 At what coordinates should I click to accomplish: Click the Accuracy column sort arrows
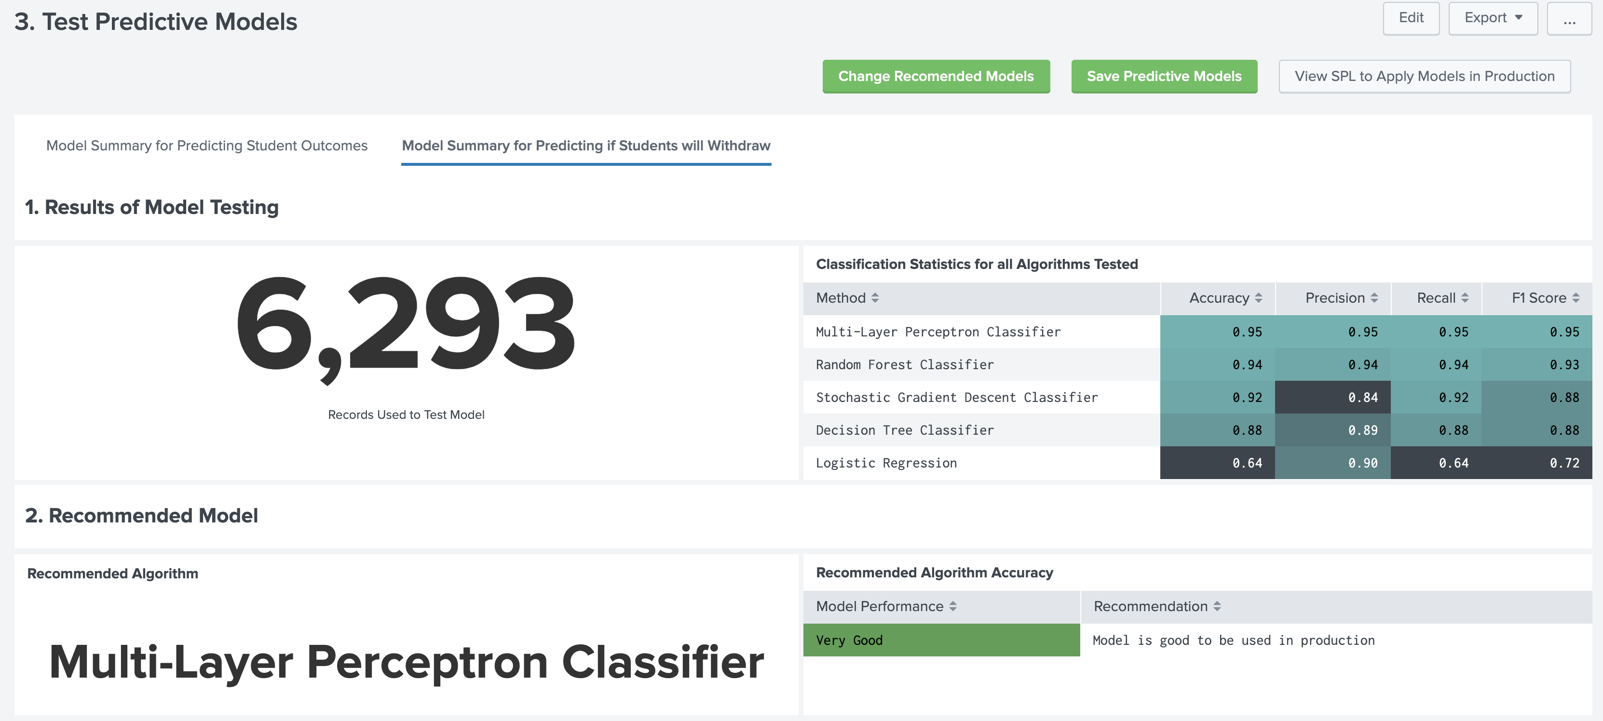(1258, 298)
